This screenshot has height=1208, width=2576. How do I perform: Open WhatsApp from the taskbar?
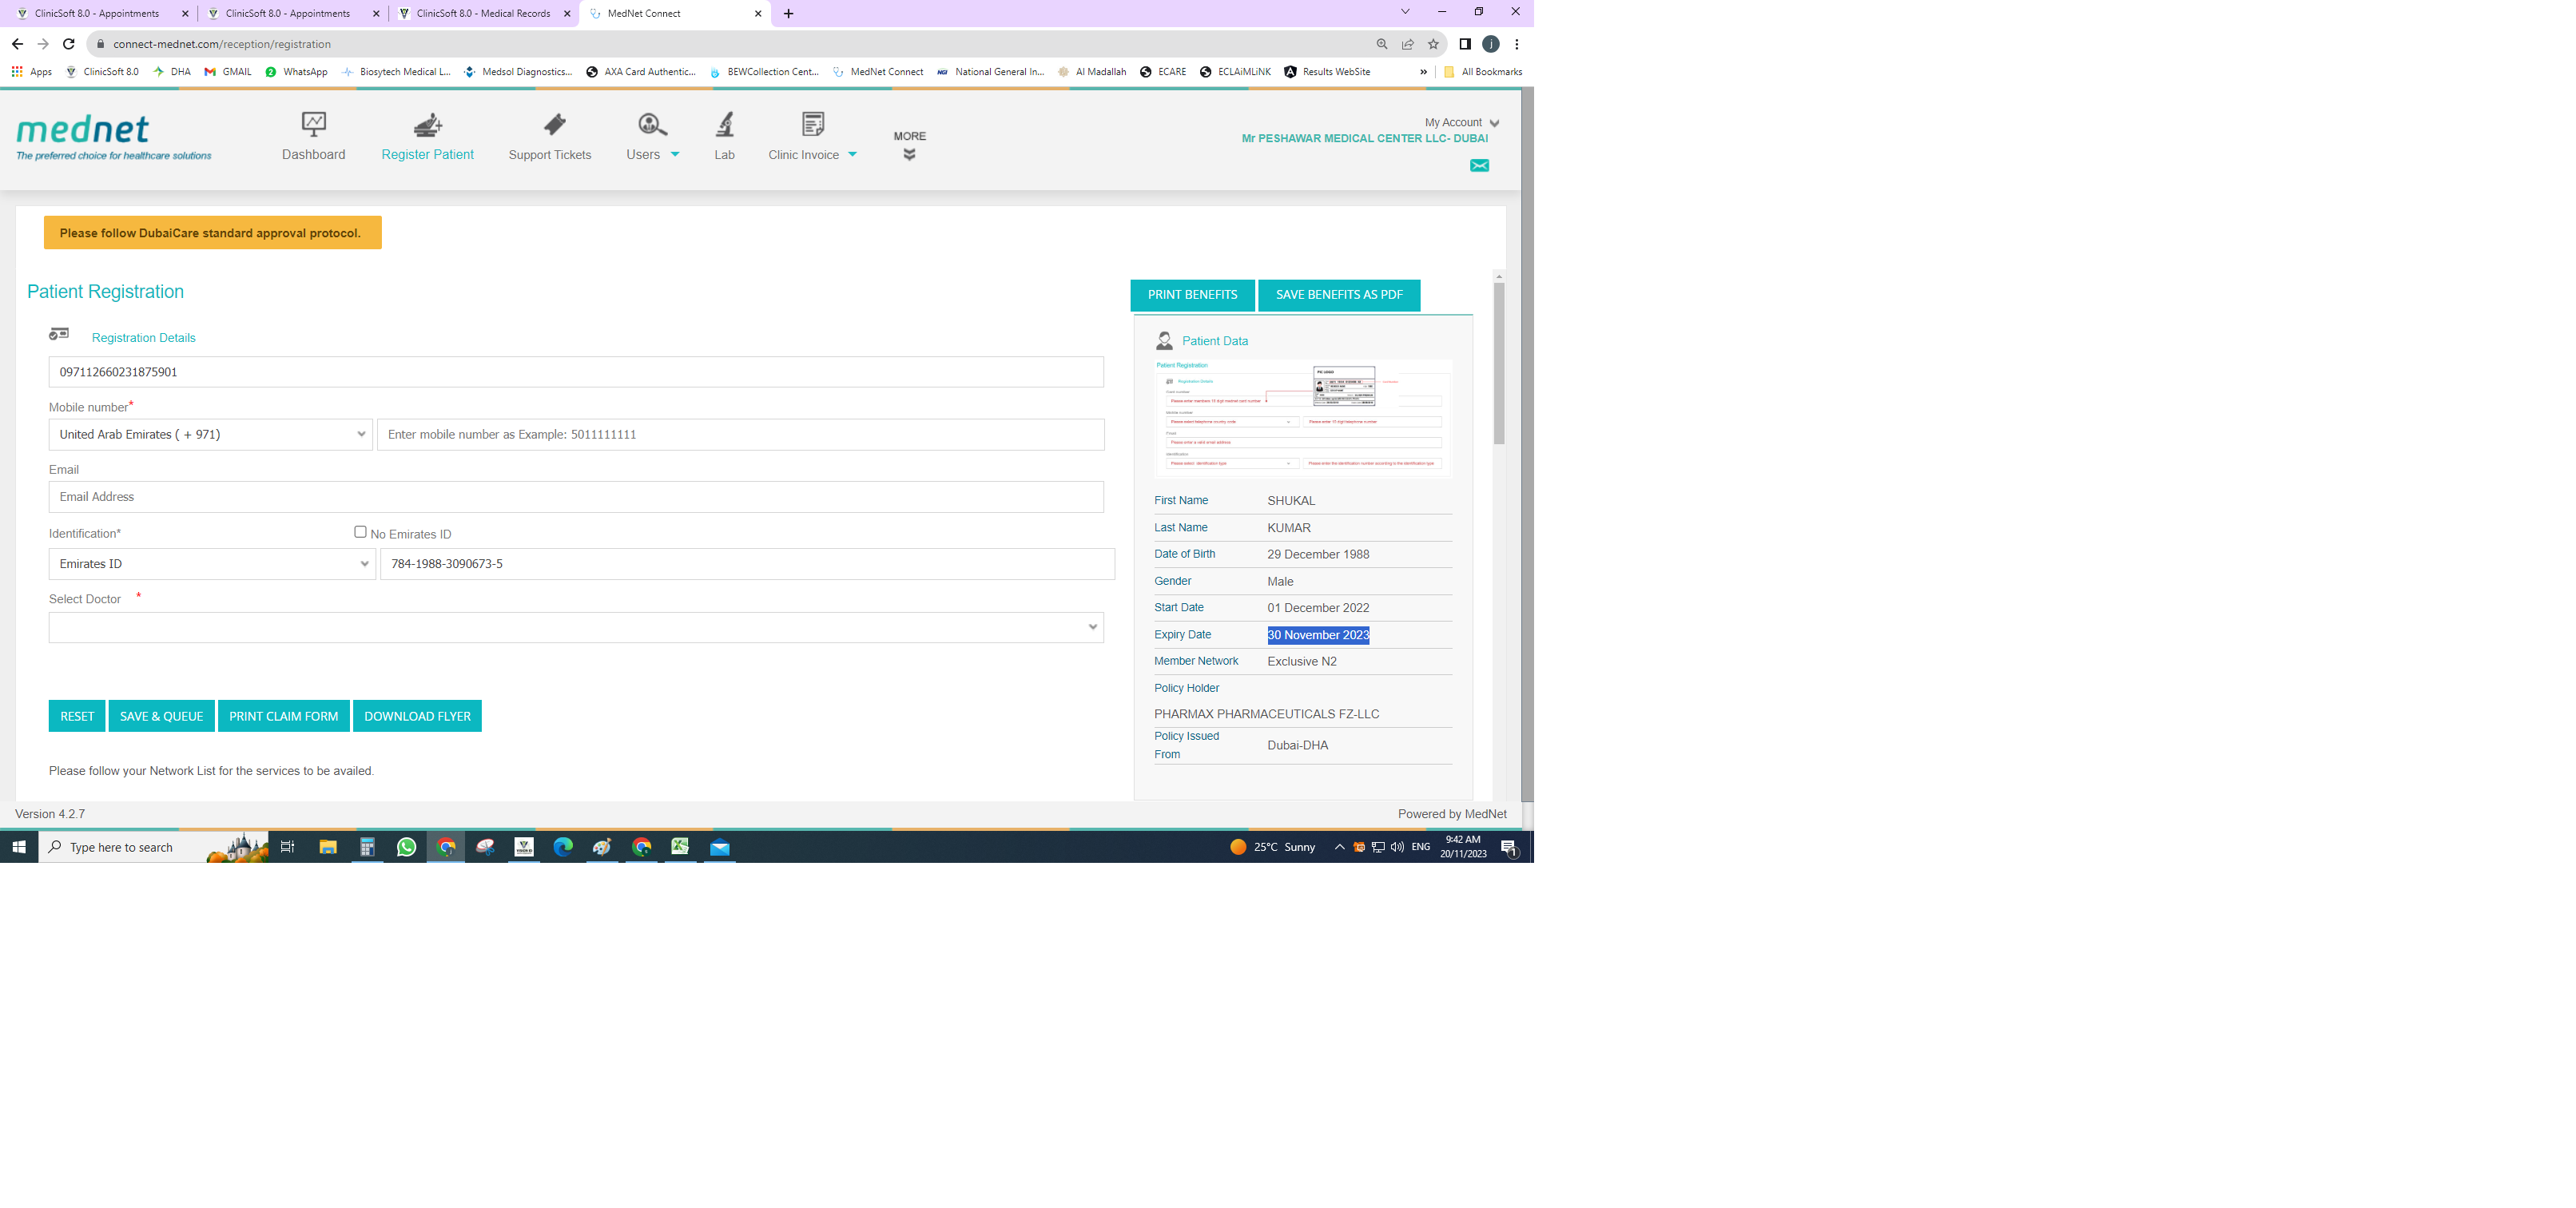click(x=406, y=847)
